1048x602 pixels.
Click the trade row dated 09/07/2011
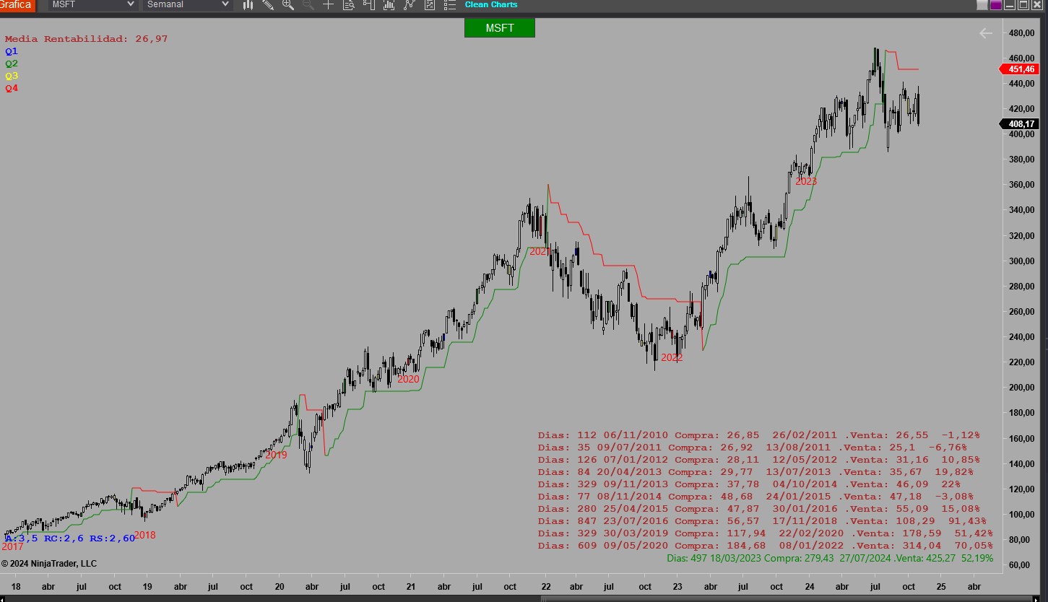click(x=752, y=448)
